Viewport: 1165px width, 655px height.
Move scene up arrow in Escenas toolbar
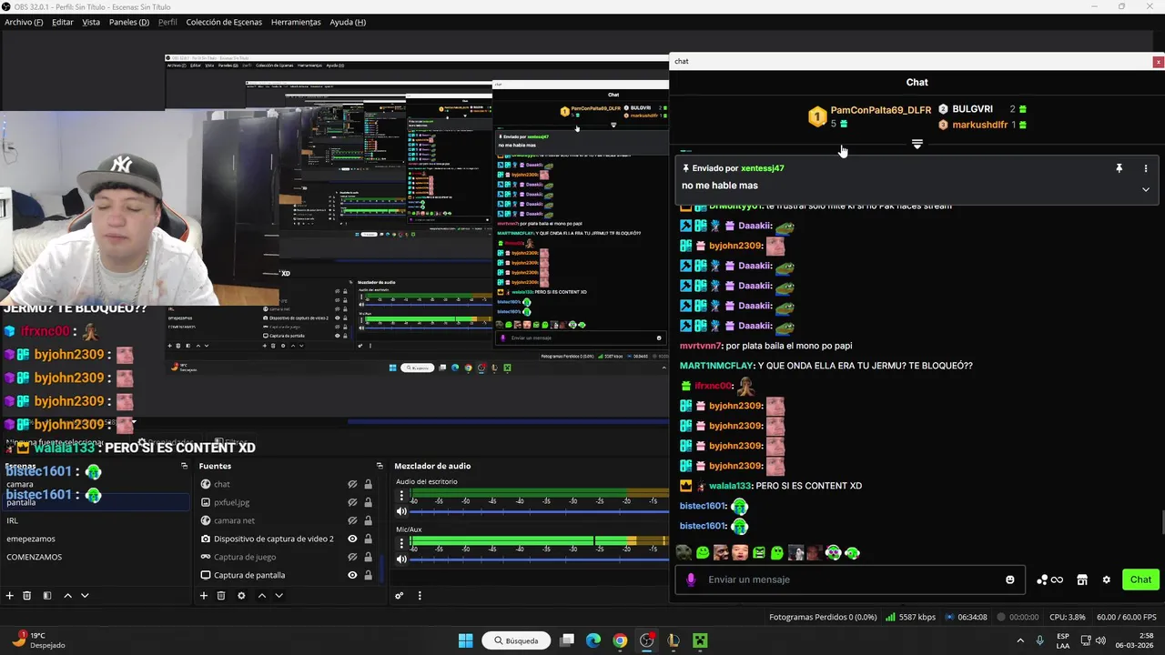[x=67, y=596]
